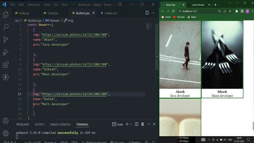Open the browser zoom magnifier icon
Viewport: 254px width, 143px height.
[x=219, y=11]
